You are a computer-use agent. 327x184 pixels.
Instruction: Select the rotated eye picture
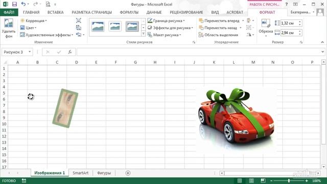click(65, 108)
